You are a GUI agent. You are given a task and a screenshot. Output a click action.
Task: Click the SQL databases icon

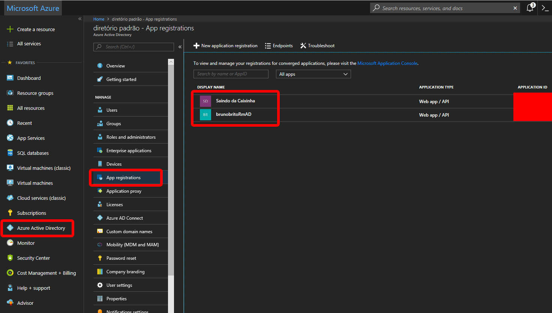[x=10, y=153]
